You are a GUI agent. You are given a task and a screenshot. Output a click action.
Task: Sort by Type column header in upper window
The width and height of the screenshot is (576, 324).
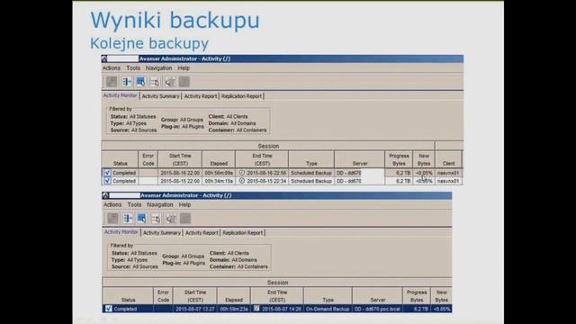click(311, 159)
